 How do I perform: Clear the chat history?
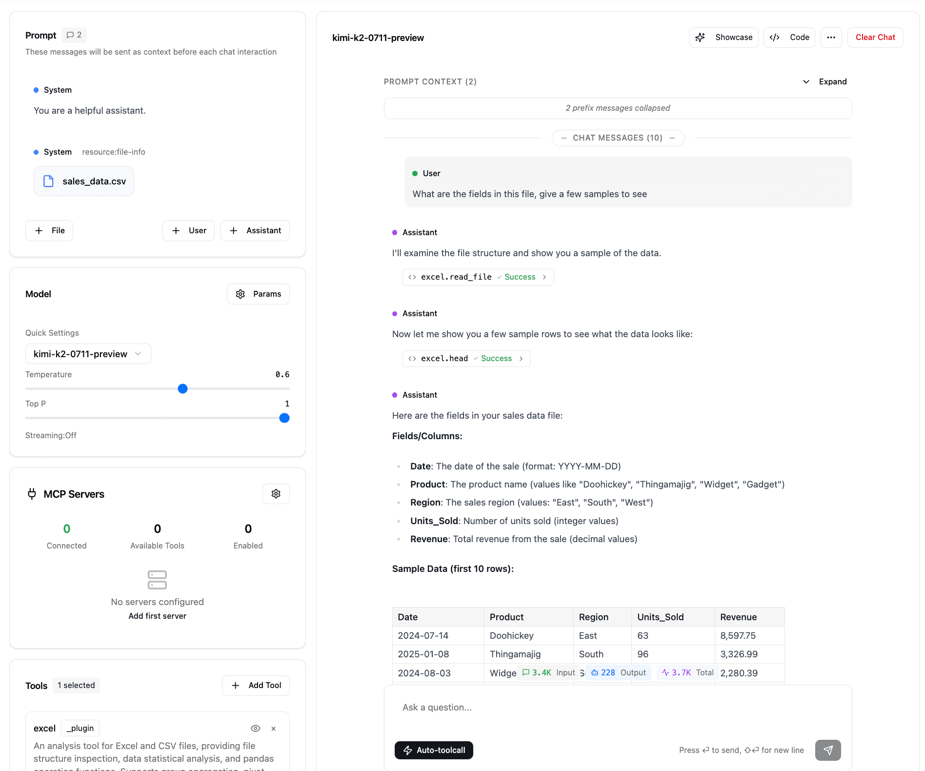(x=875, y=38)
